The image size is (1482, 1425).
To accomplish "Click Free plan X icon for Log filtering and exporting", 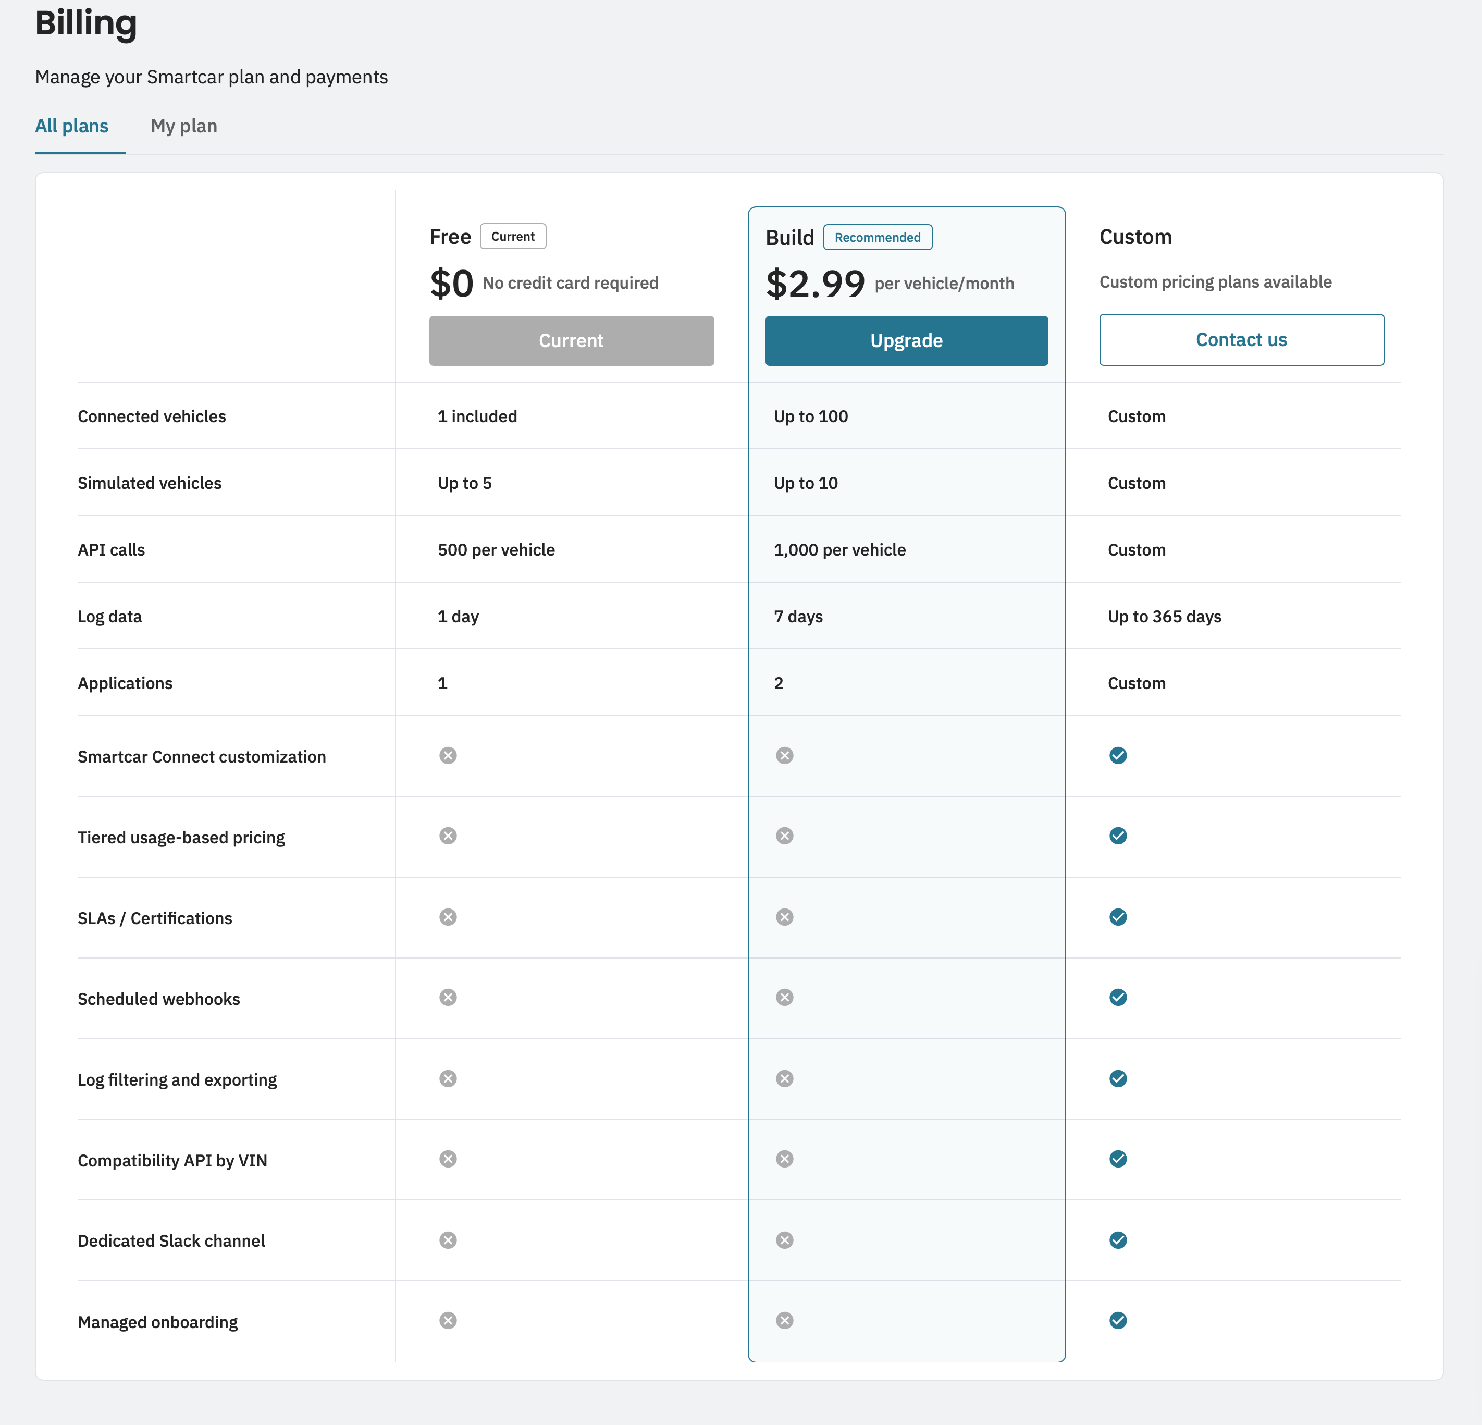I will click(448, 1078).
